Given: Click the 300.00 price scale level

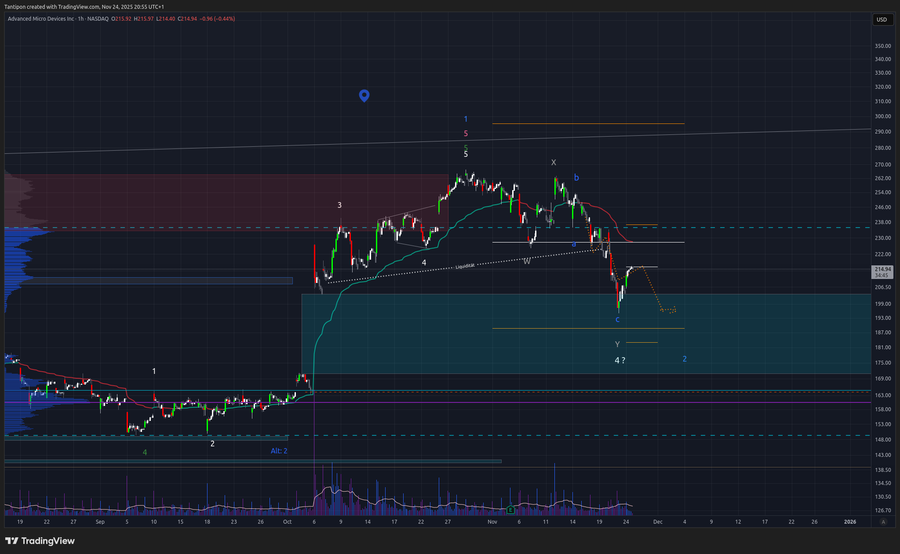Looking at the screenshot, I should [882, 116].
